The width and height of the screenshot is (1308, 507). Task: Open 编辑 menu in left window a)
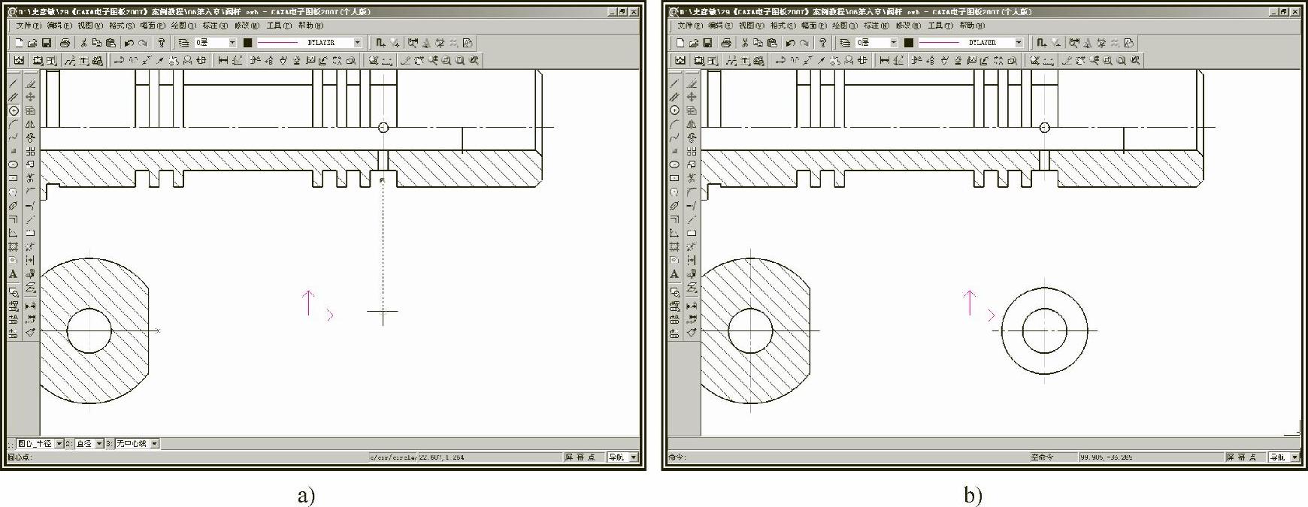(x=59, y=26)
